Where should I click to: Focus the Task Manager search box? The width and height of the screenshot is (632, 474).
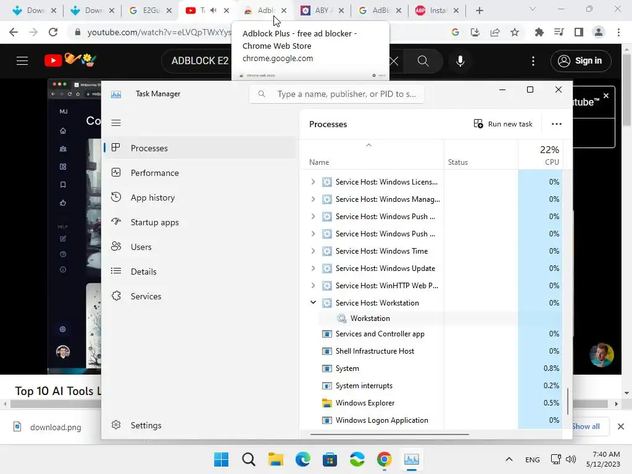pos(337,94)
